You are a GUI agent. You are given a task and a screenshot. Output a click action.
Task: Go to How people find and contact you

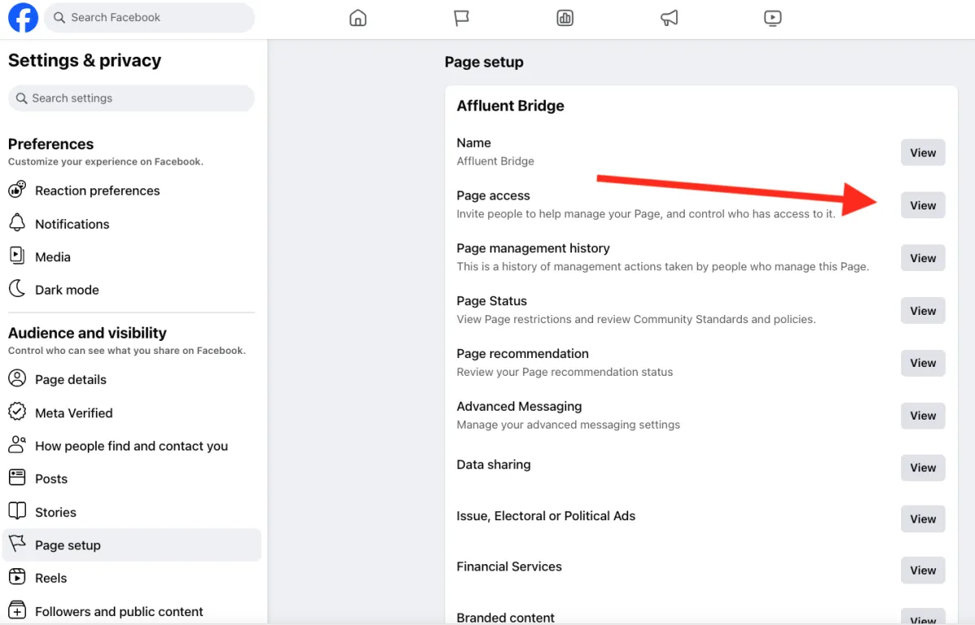point(131,446)
